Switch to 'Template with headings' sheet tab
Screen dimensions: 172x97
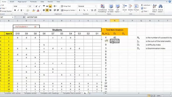click(49, 93)
